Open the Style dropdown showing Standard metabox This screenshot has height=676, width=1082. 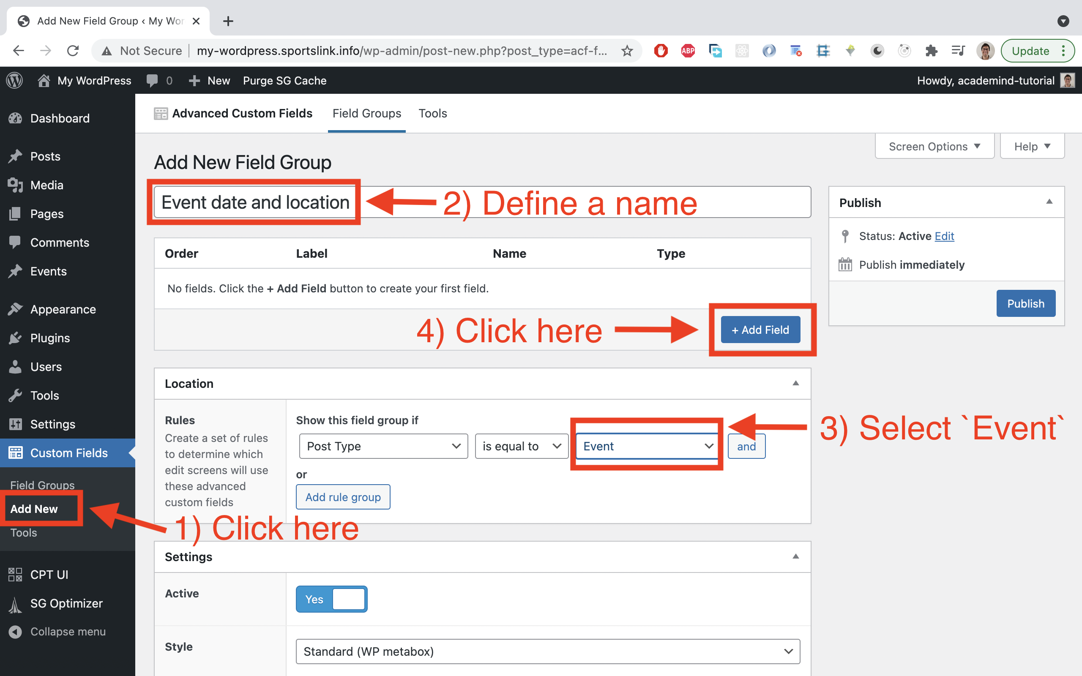(548, 651)
